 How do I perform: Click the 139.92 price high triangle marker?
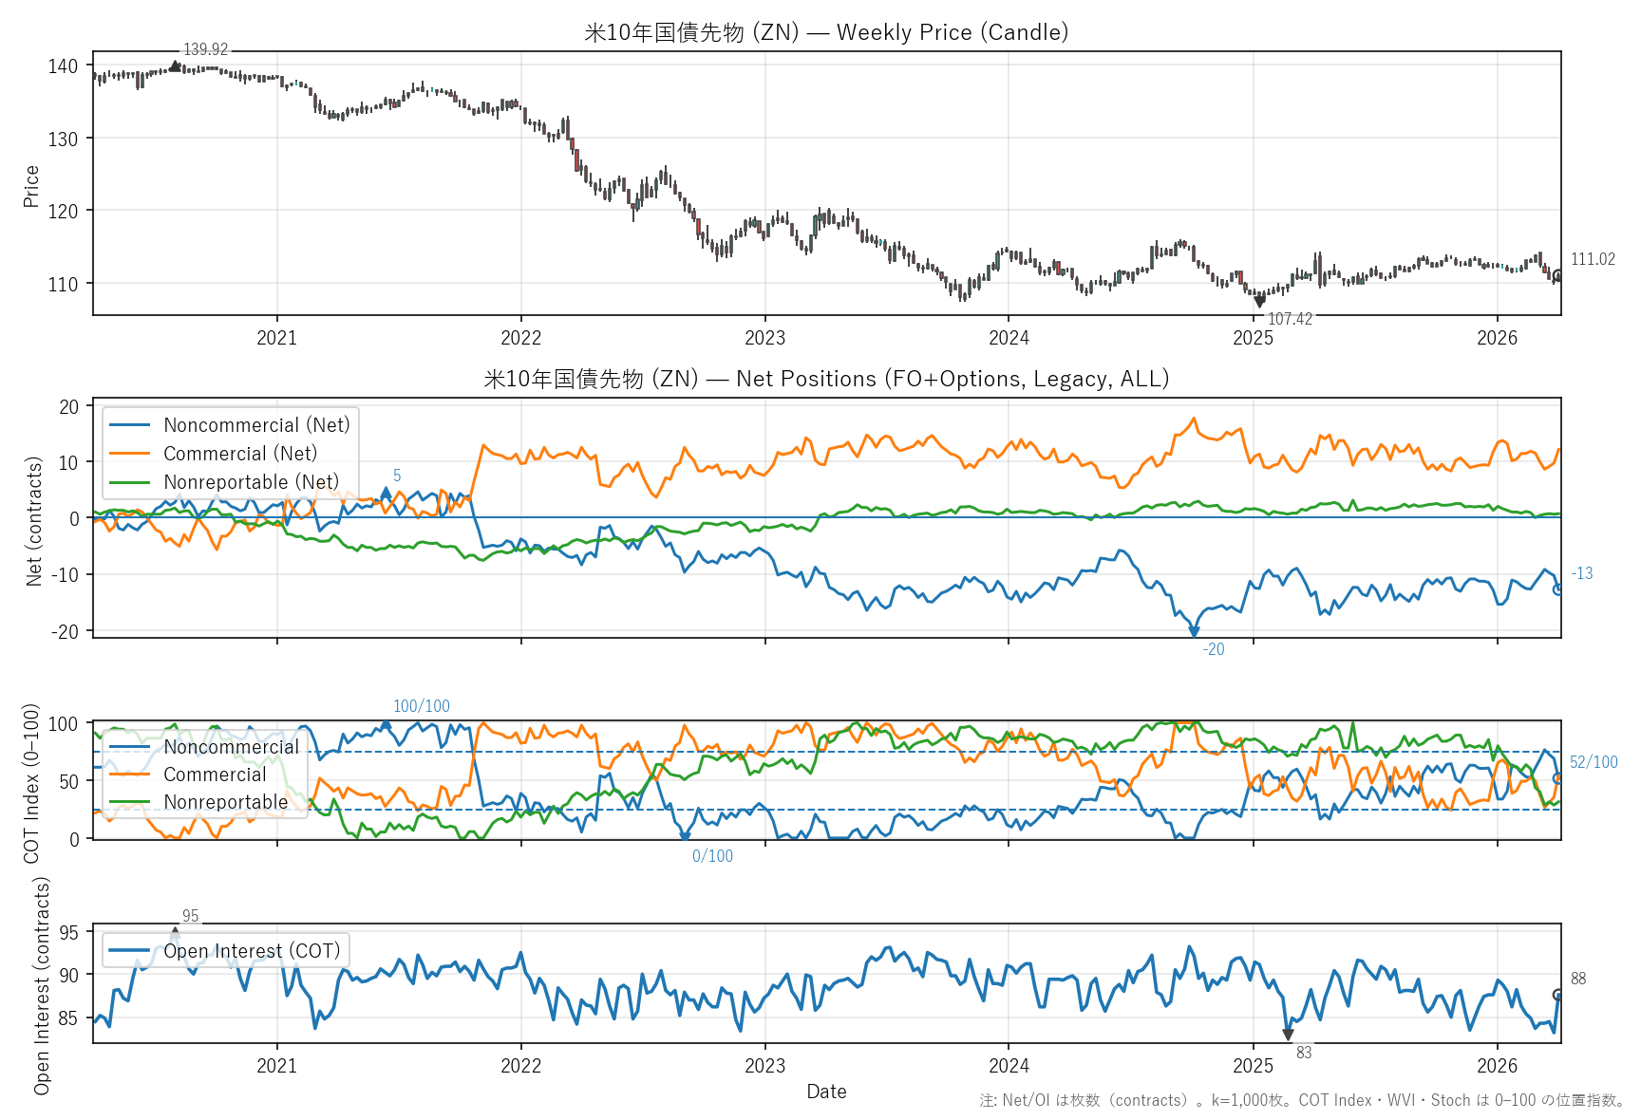tap(175, 65)
